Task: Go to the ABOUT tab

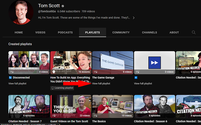Action: click(x=174, y=32)
